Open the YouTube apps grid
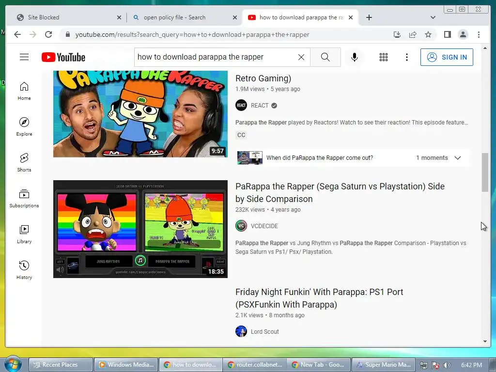The height and width of the screenshot is (372, 496). 384,57
